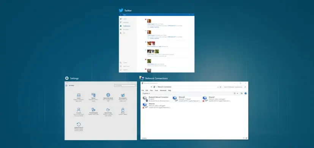This screenshot has width=314, height=148.
Task: Open File menu in Network Connections
Action: pyautogui.click(x=143, y=90)
